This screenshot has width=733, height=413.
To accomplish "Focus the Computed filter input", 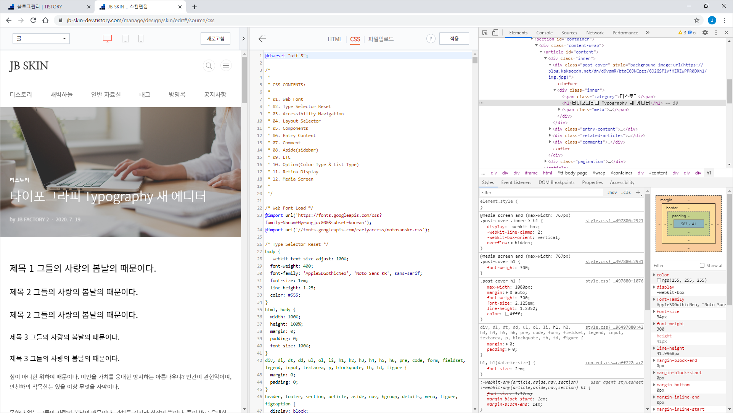I will tap(674, 266).
